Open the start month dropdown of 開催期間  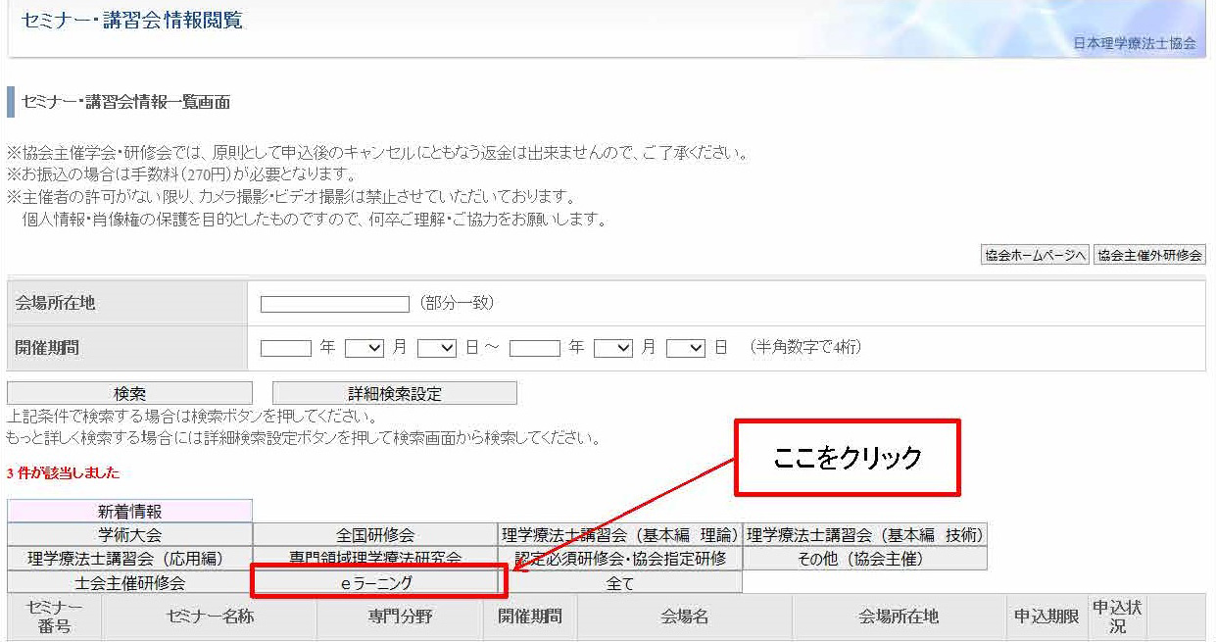click(365, 348)
